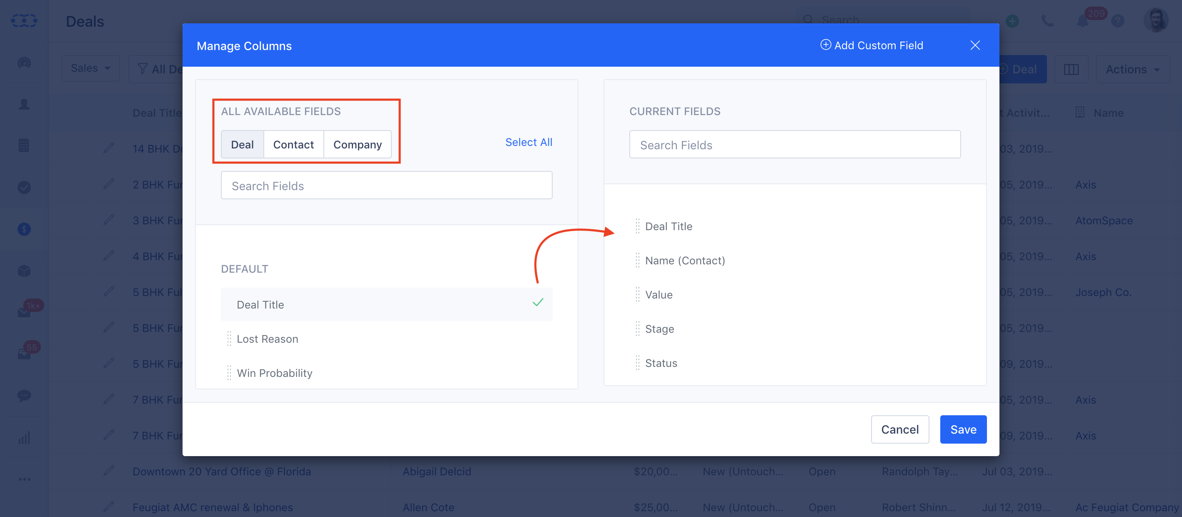Click the available fields Search Fields box
1182x517 pixels.
click(386, 186)
